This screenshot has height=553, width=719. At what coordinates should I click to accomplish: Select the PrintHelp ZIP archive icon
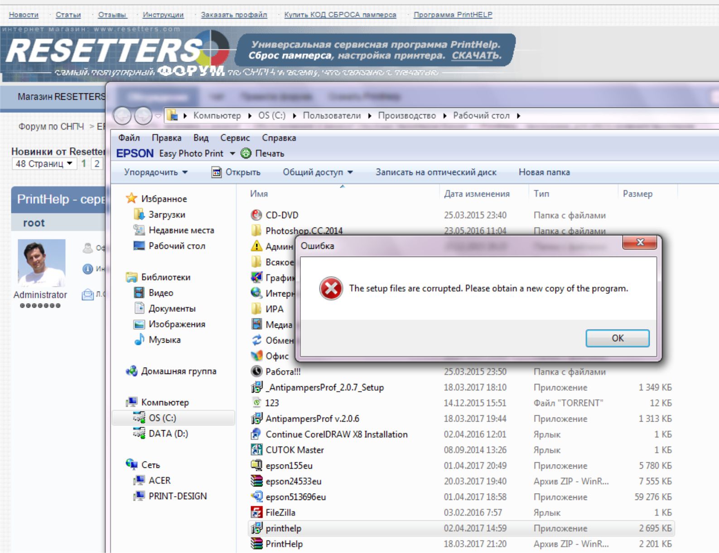[256, 543]
